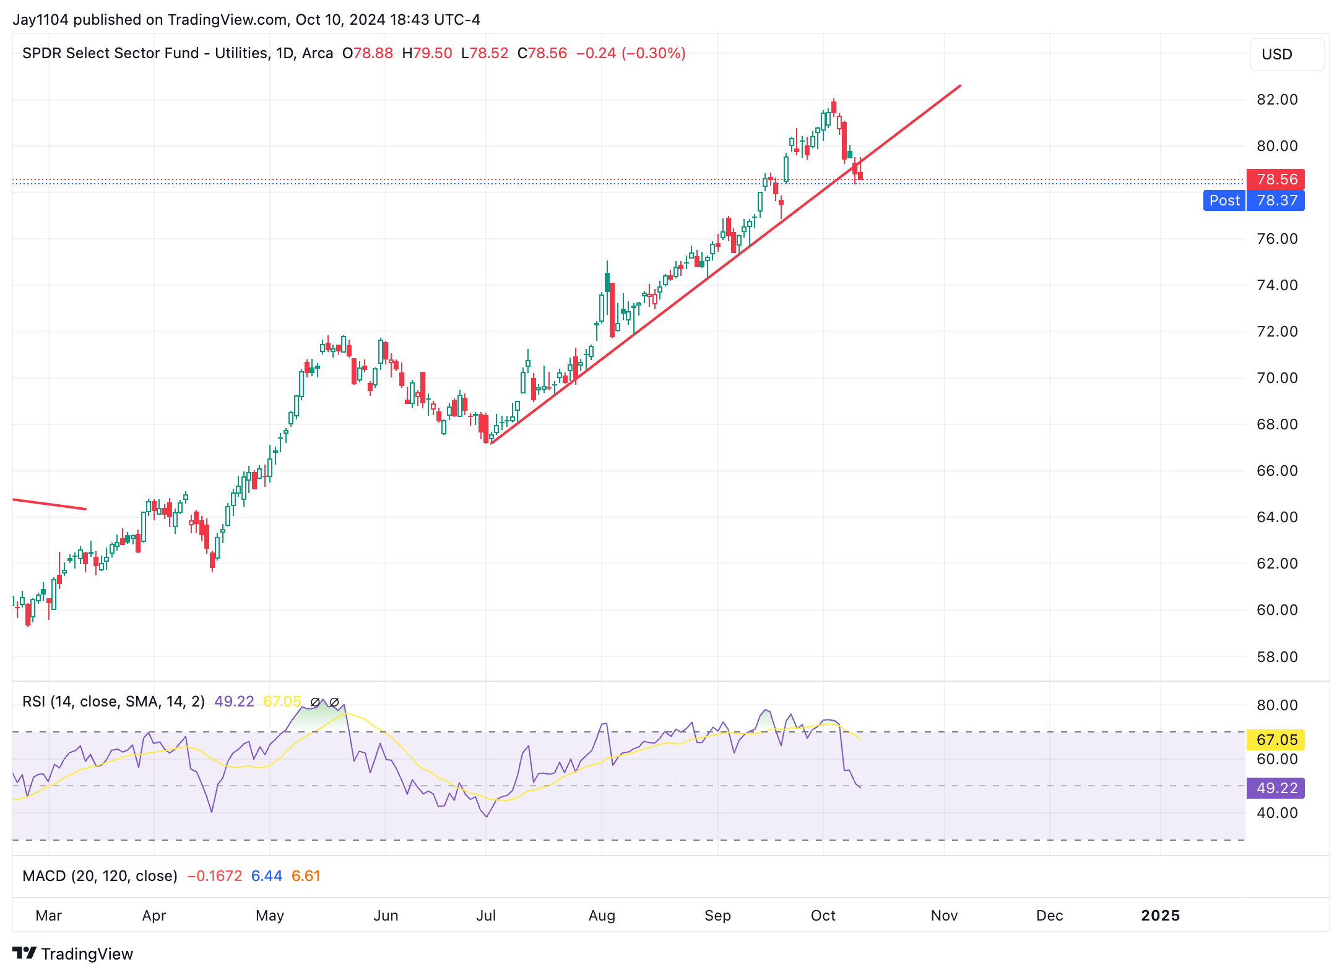Viewport: 1342px width, 975px height.
Task: Click the Aug label on the time axis
Action: [602, 916]
